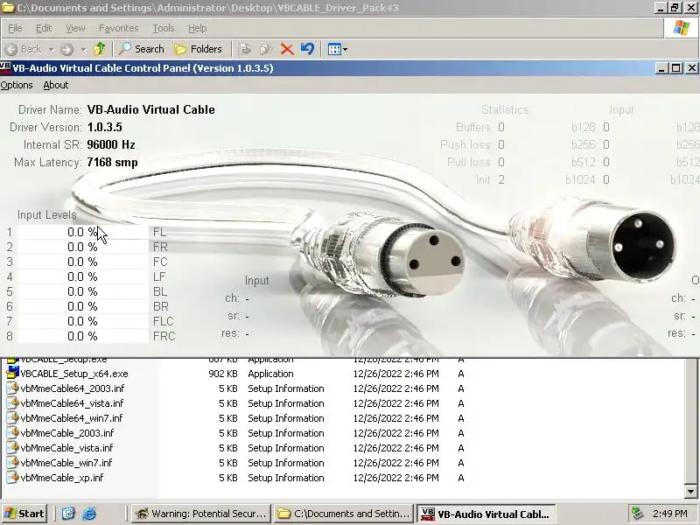Click the red Delete X icon
Screen dimensions: 700x525
pos(287,49)
